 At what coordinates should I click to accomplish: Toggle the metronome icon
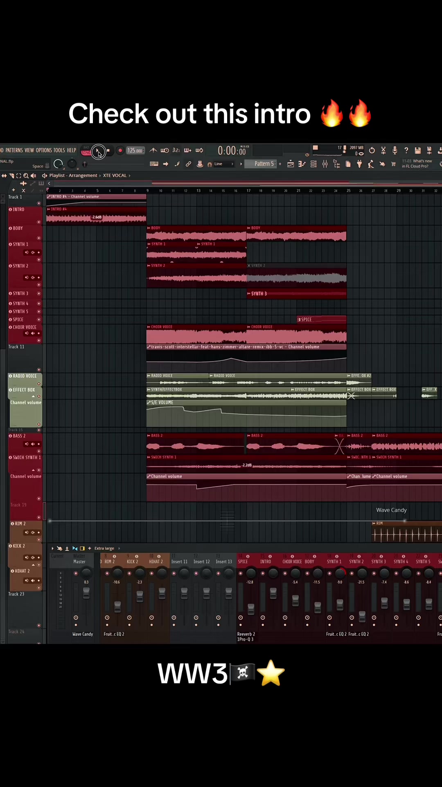153,150
